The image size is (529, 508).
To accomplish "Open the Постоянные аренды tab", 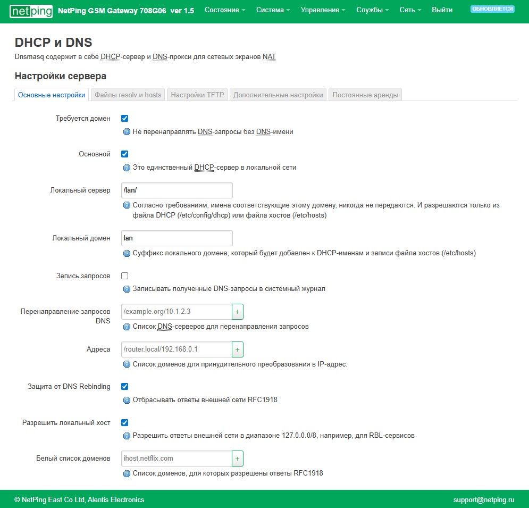I will 365,95.
